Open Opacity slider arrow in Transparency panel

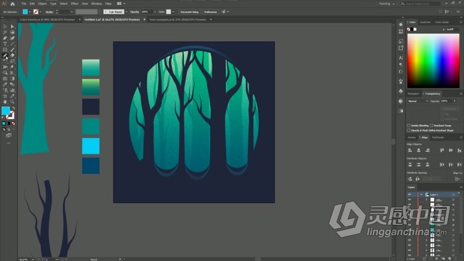(455, 101)
